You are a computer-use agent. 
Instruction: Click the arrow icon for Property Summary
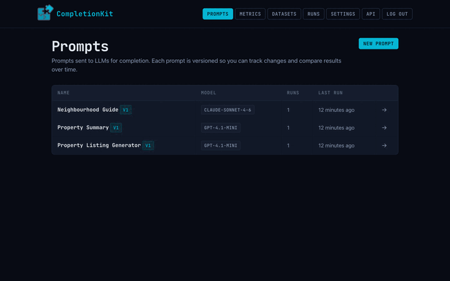(x=384, y=128)
